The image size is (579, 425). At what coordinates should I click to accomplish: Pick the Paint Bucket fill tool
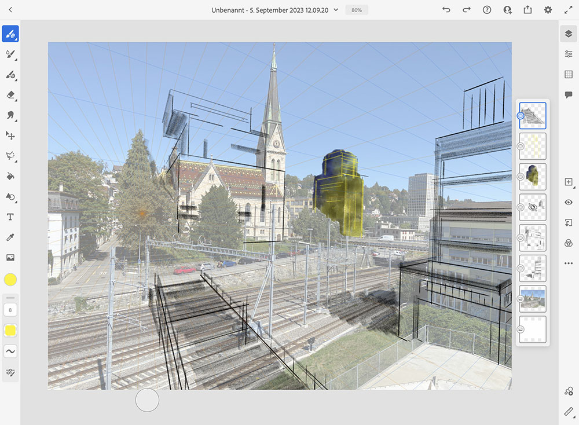(10, 176)
